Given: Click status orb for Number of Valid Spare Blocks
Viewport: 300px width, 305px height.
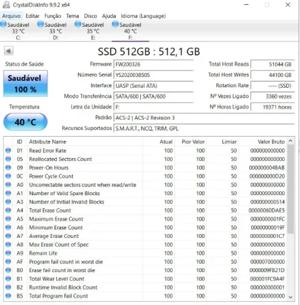Looking at the screenshot, I should 8,193.
